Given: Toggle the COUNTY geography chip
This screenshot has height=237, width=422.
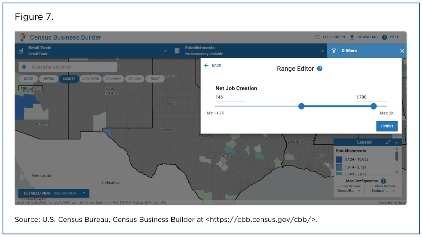Looking at the screenshot, I should 69,79.
